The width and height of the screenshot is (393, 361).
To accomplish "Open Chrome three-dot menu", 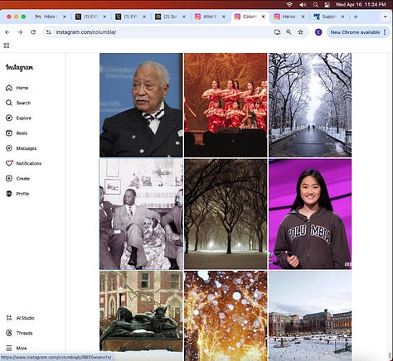I will 385,32.
